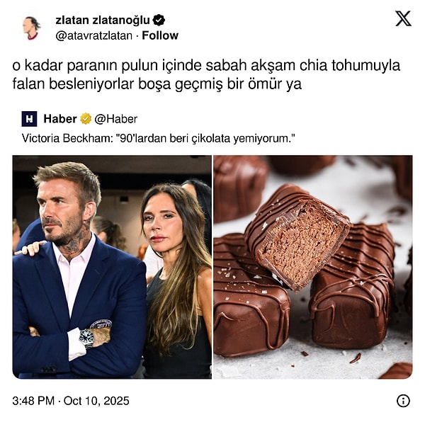This screenshot has width=425, height=422.
Task: Click the gold verified badge beside Haber
Action: point(86,119)
